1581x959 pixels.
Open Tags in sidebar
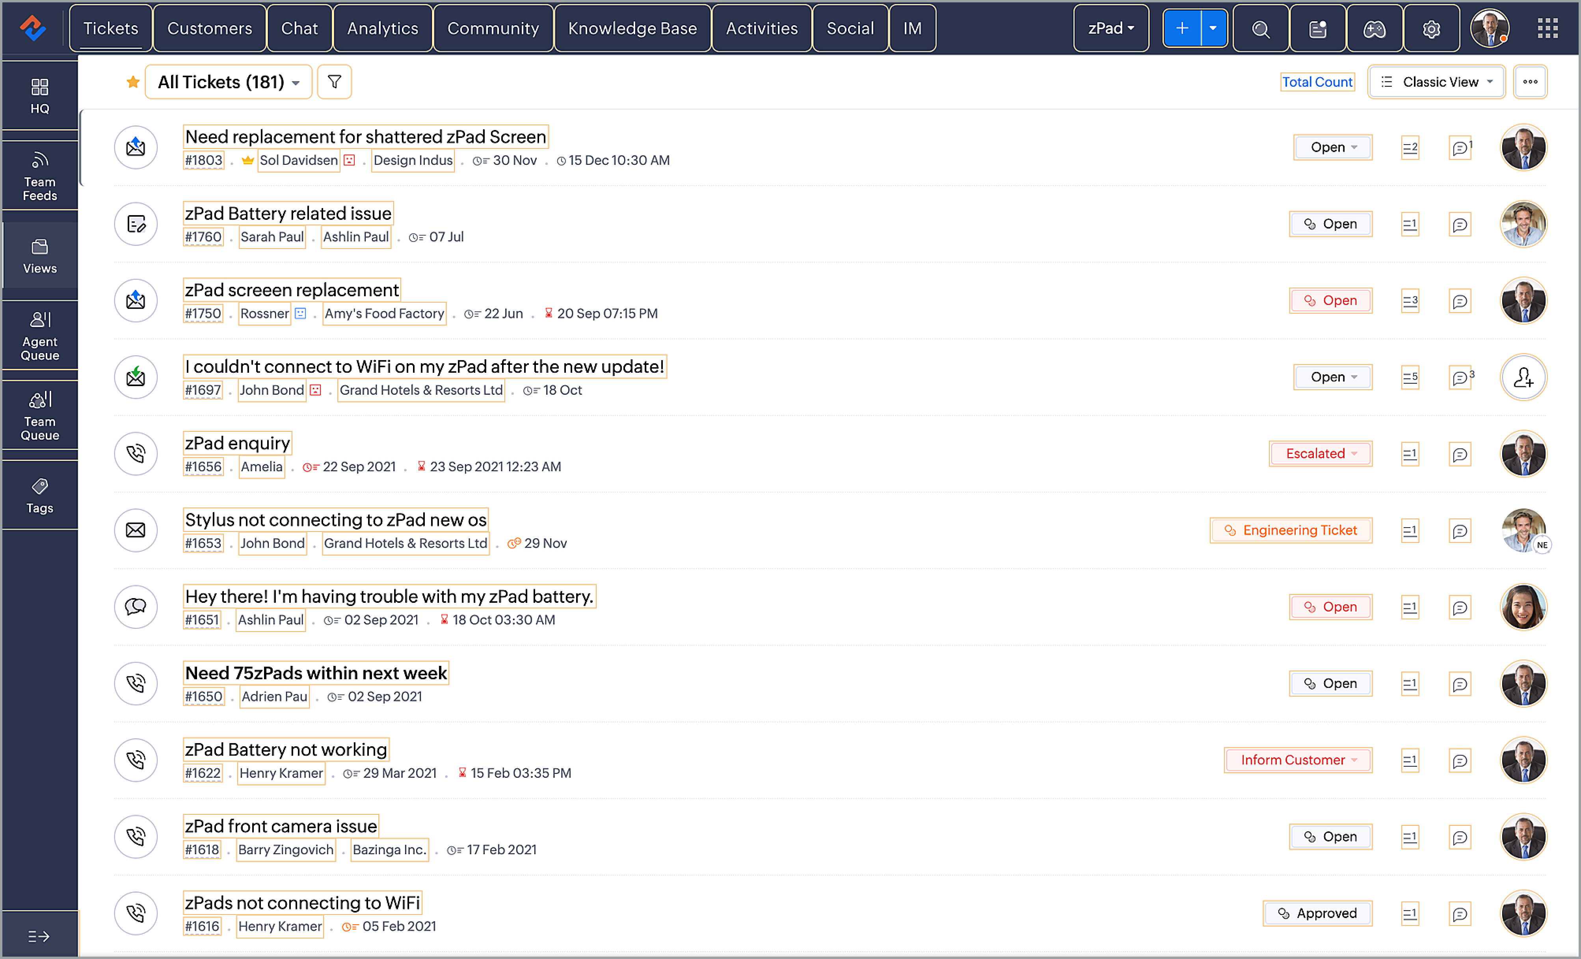pos(40,495)
